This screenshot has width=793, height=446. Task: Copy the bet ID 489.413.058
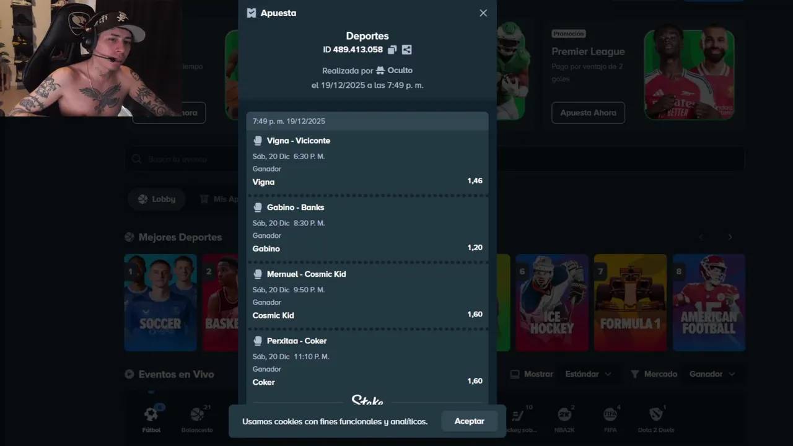[x=392, y=50]
